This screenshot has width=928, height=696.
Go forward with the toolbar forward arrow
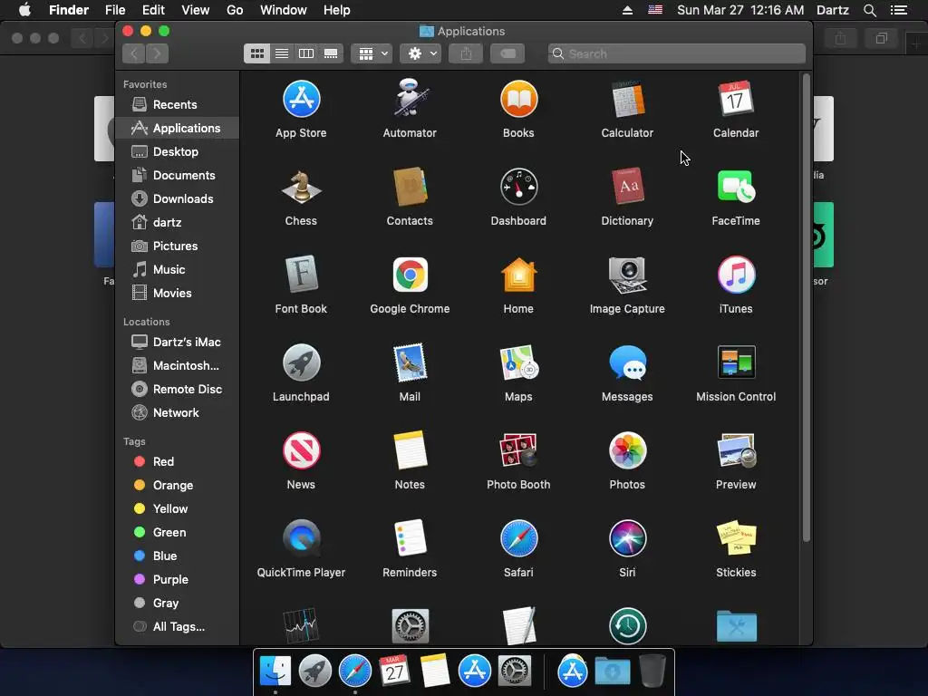pyautogui.click(x=157, y=53)
